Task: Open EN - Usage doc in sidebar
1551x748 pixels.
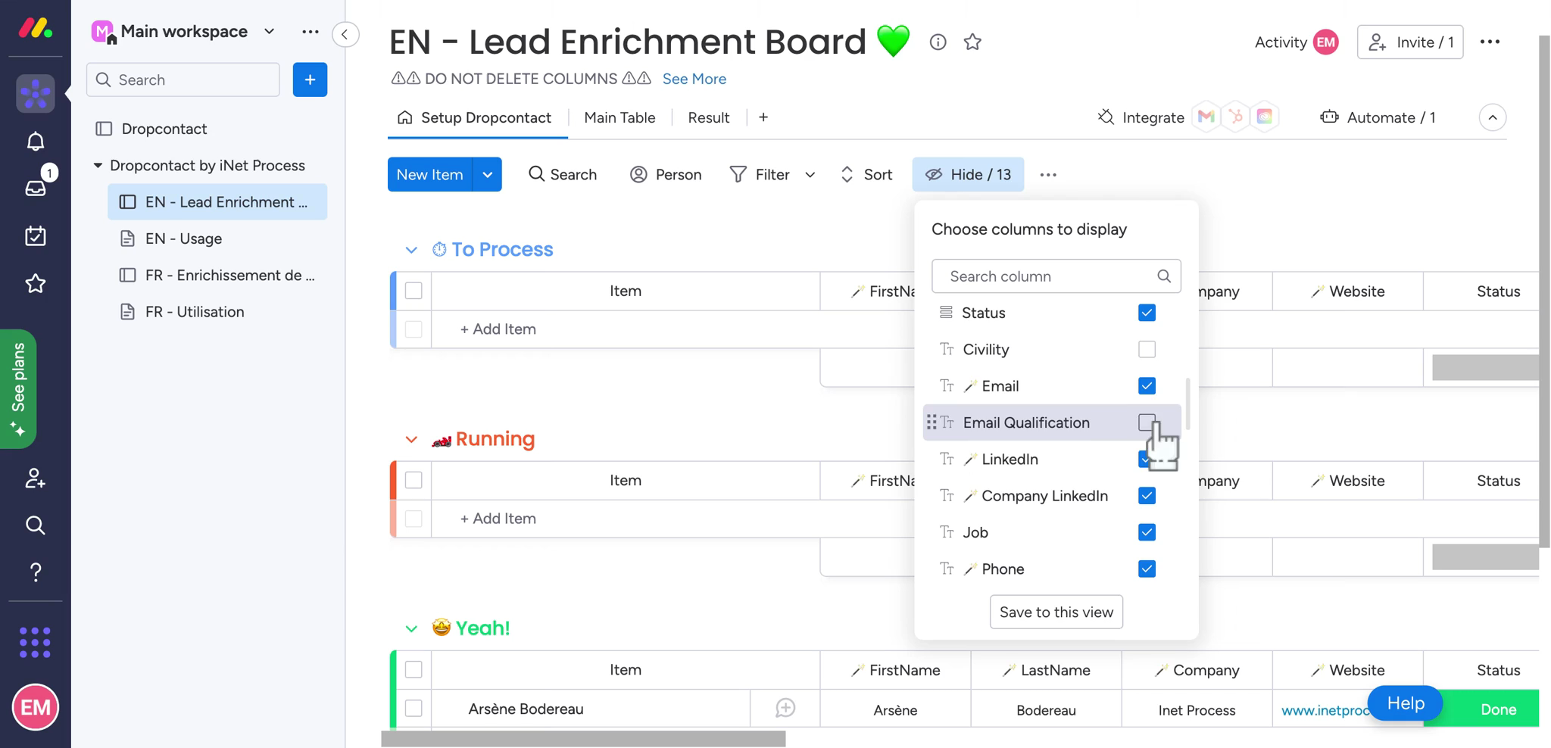Action: click(x=217, y=238)
